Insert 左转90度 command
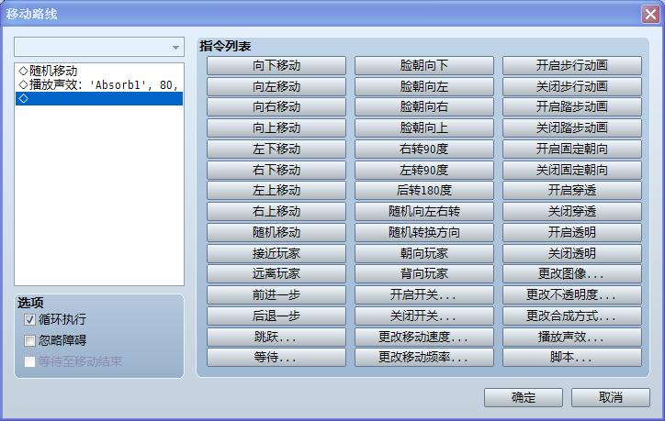This screenshot has height=421, width=665. pos(424,170)
